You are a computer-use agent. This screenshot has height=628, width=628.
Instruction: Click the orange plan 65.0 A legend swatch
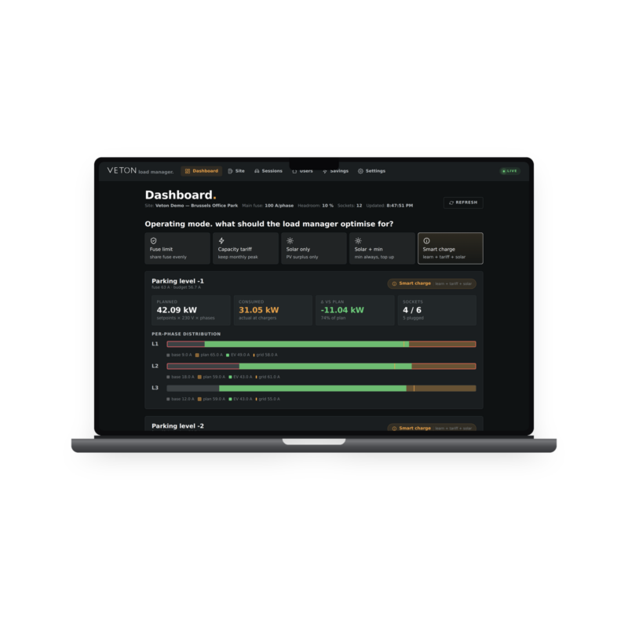click(197, 356)
